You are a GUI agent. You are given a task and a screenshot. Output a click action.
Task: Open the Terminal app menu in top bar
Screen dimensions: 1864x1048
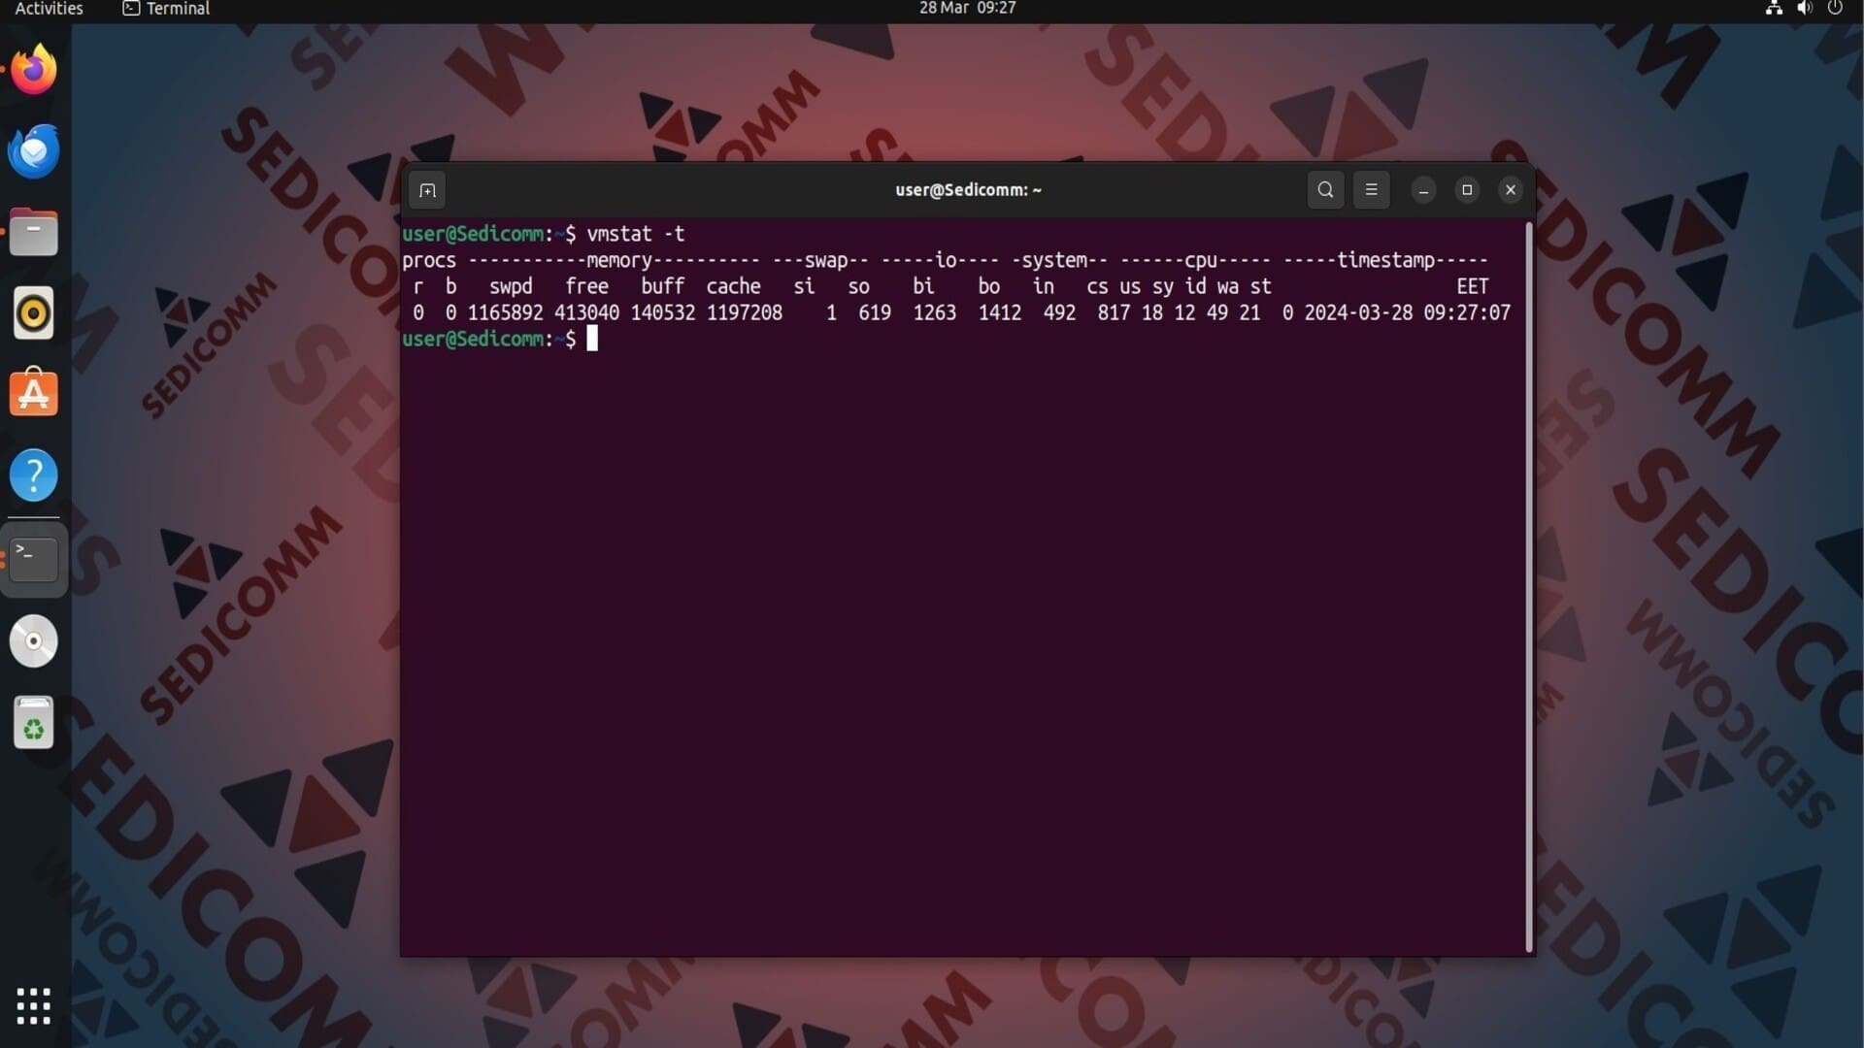[x=166, y=9]
